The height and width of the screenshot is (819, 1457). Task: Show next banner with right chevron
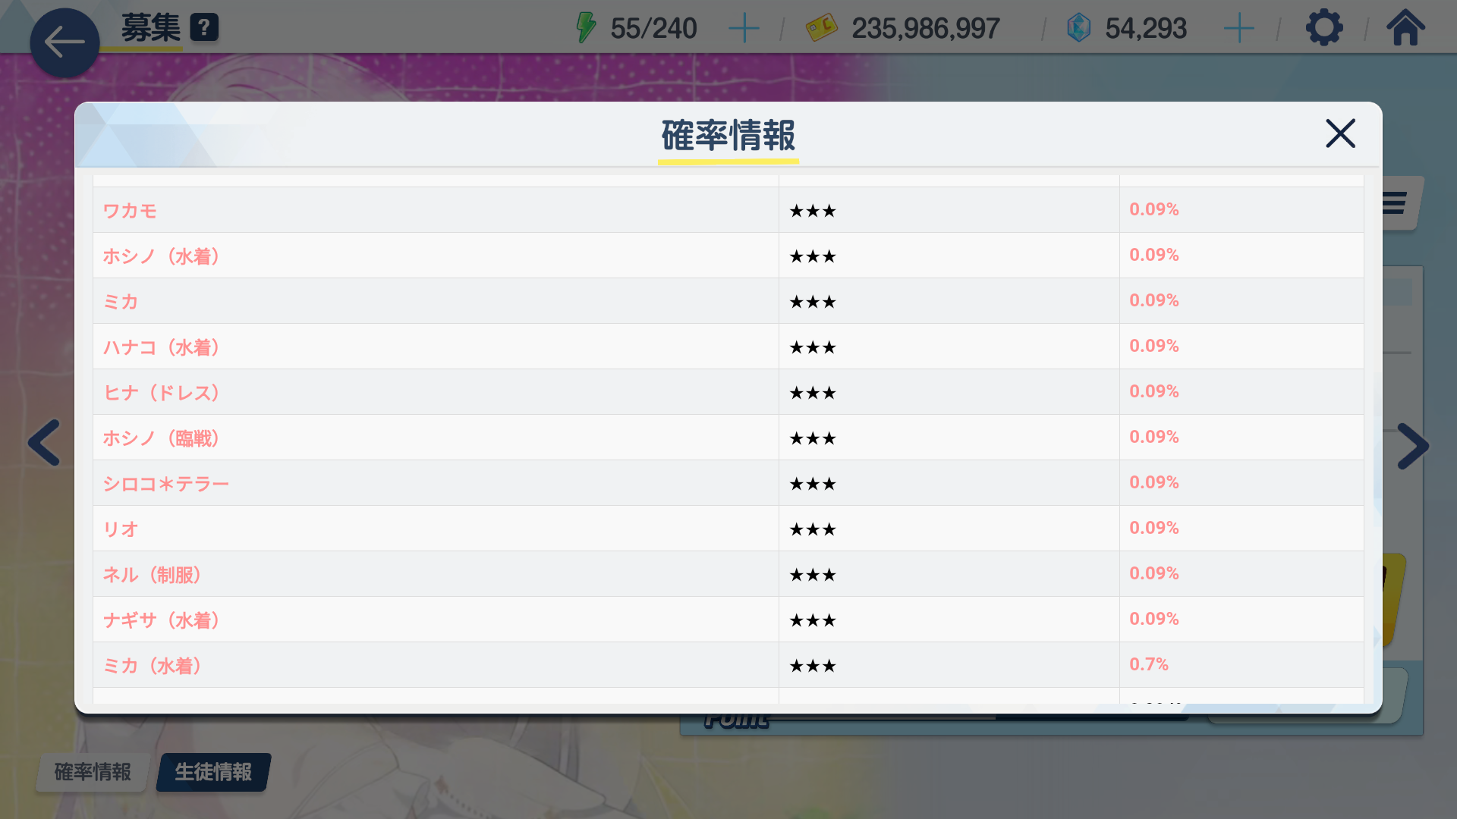tap(1412, 446)
